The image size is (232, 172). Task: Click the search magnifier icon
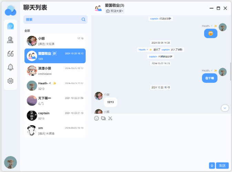pos(83,20)
